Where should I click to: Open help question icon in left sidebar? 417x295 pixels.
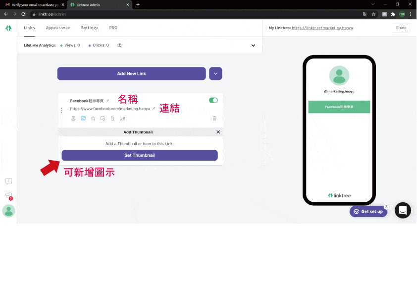click(x=8, y=181)
